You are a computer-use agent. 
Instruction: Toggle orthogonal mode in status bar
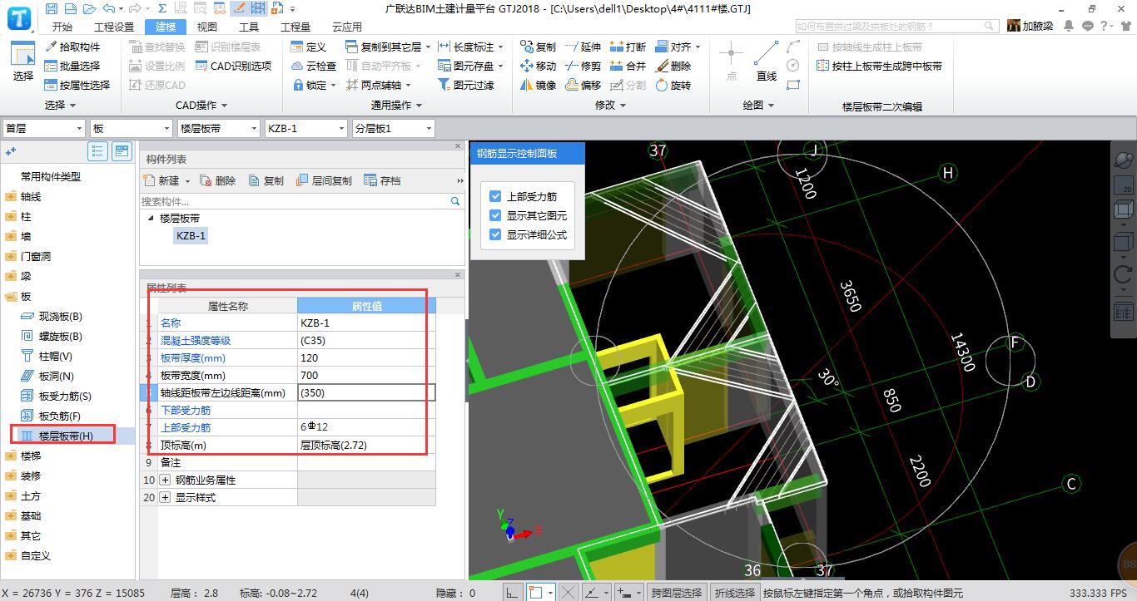point(512,593)
